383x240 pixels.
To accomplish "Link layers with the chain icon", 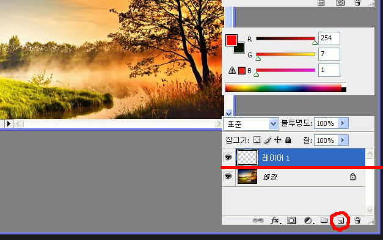I will coord(257,220).
